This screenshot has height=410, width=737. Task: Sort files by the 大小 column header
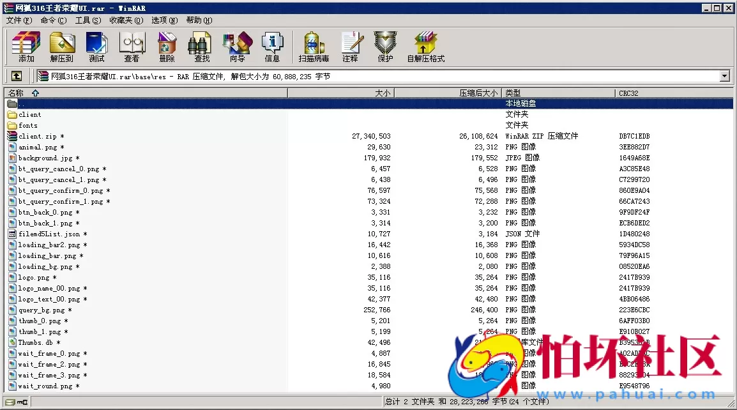383,93
